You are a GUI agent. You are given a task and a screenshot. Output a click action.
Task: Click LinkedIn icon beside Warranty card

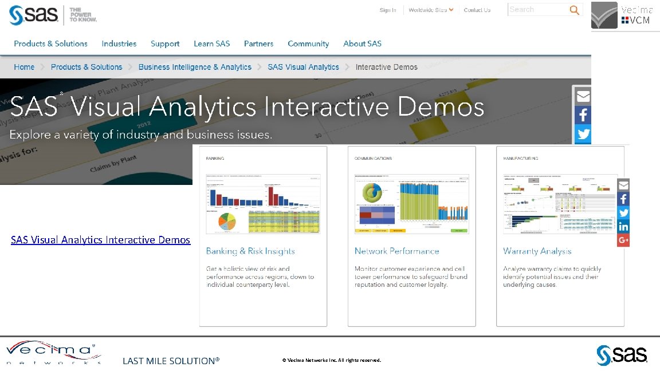point(623,227)
